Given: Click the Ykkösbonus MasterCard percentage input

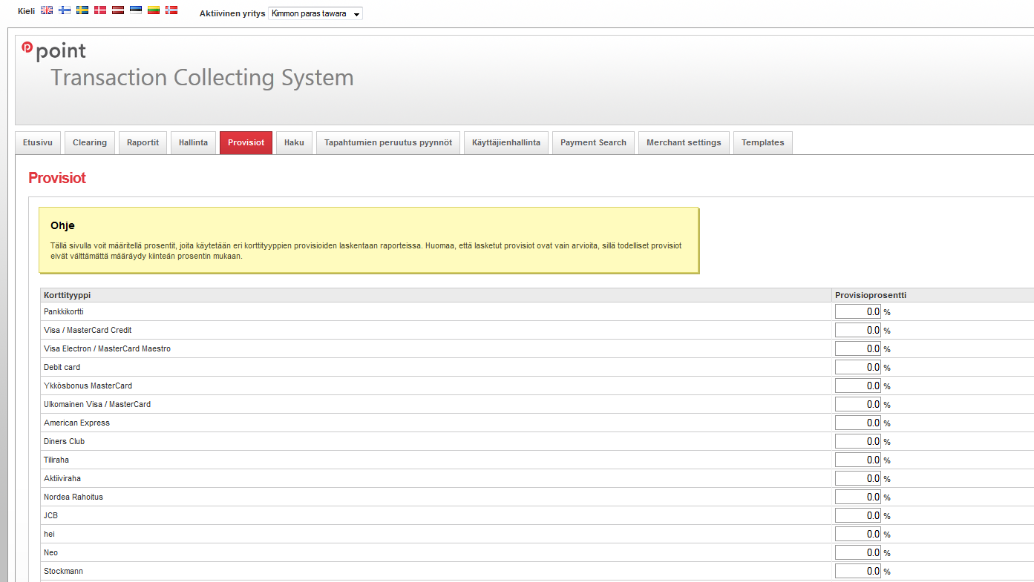Looking at the screenshot, I should tap(858, 386).
